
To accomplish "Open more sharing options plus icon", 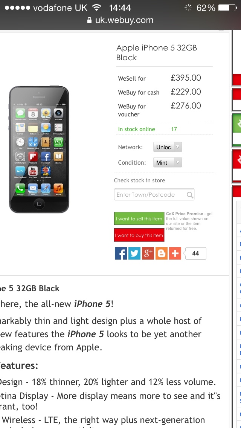I will pos(175,253).
